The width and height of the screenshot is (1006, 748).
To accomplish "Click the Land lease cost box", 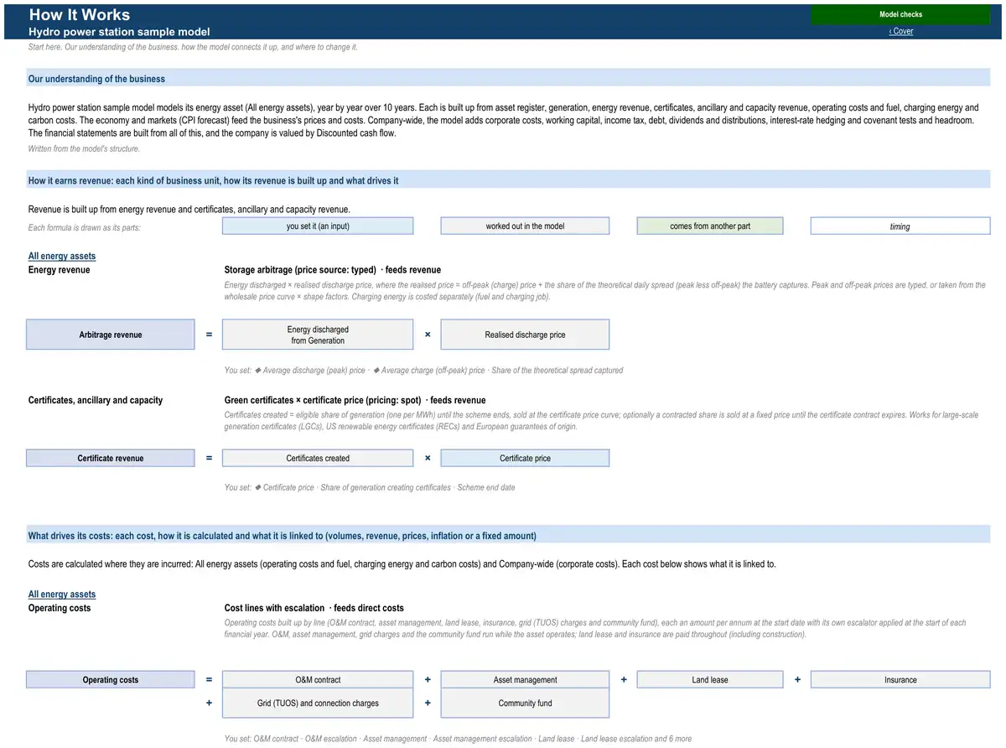I will pos(710,680).
